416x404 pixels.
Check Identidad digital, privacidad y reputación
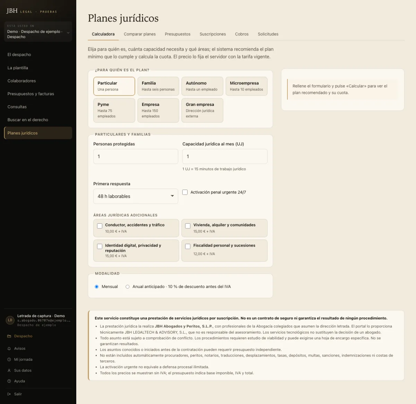[99, 246]
